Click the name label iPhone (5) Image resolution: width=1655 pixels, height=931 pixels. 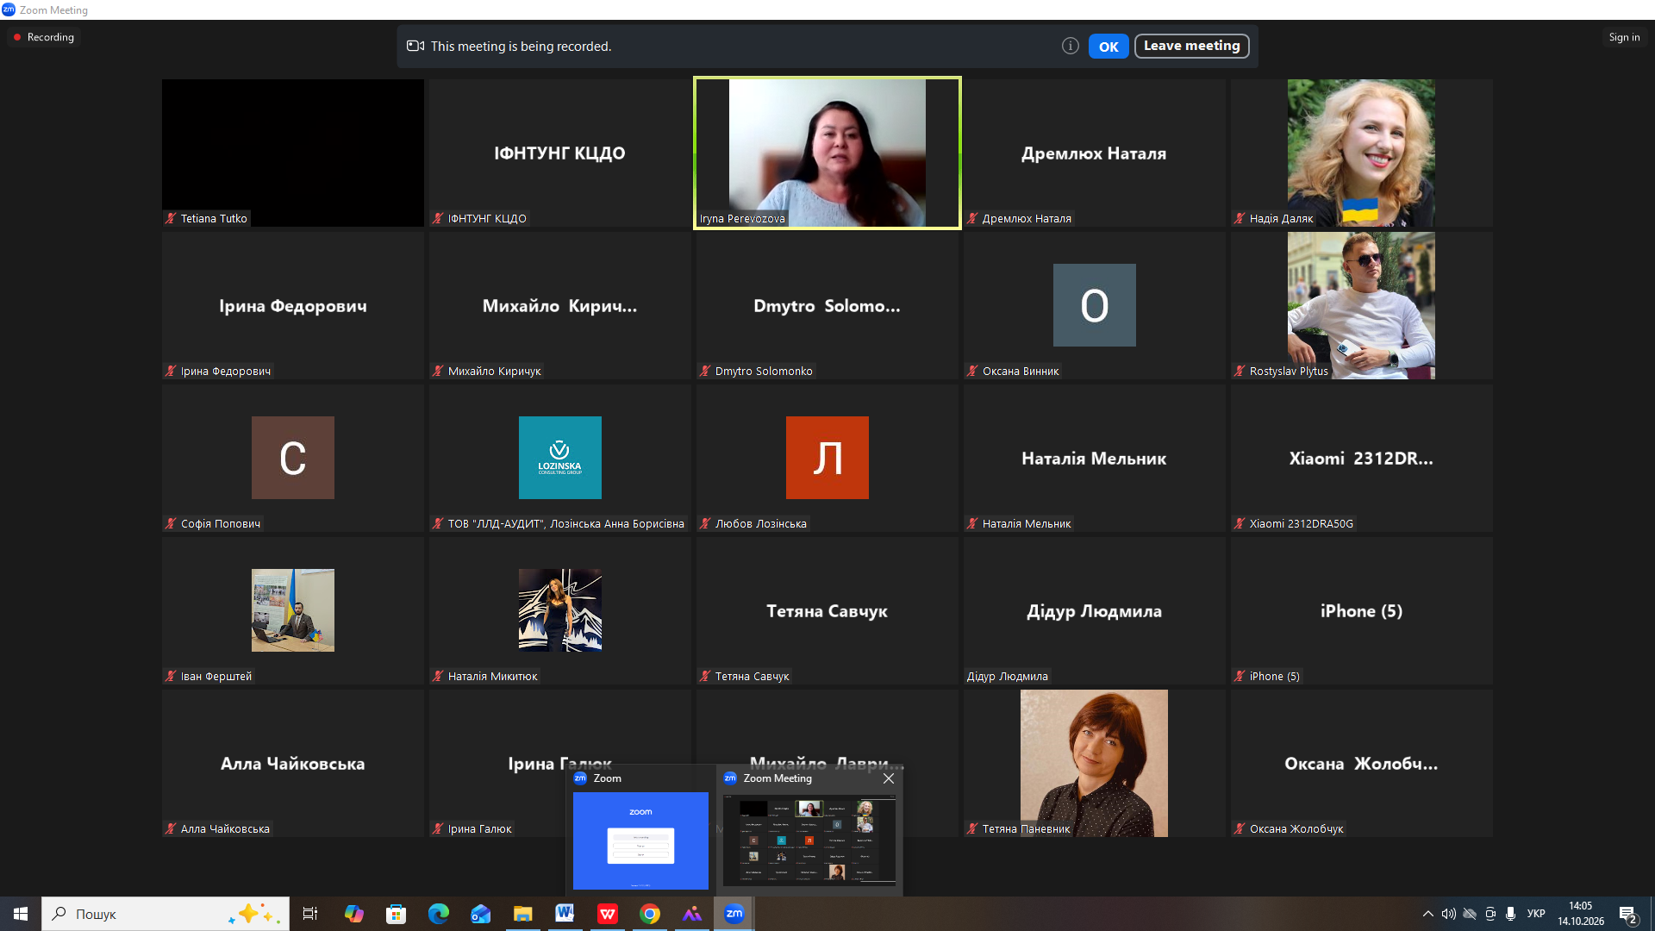pyautogui.click(x=1275, y=677)
